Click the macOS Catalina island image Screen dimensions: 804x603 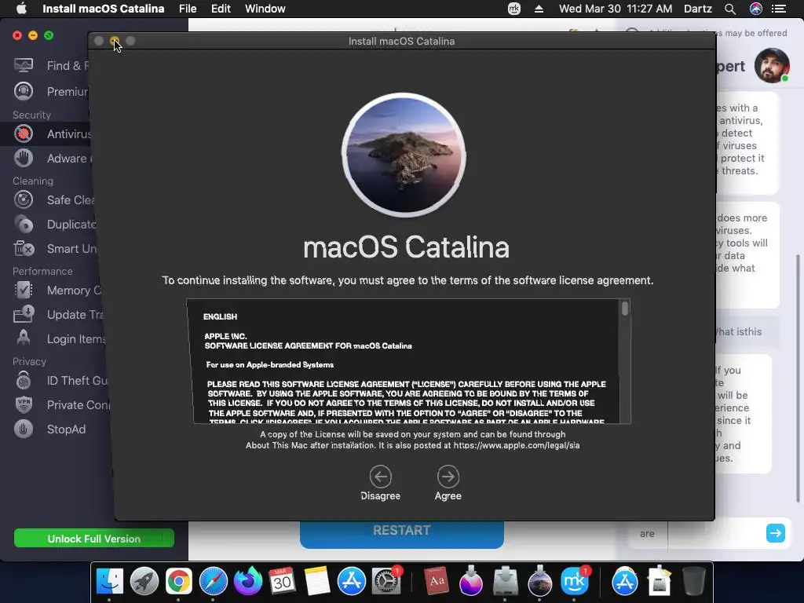pyautogui.click(x=404, y=155)
